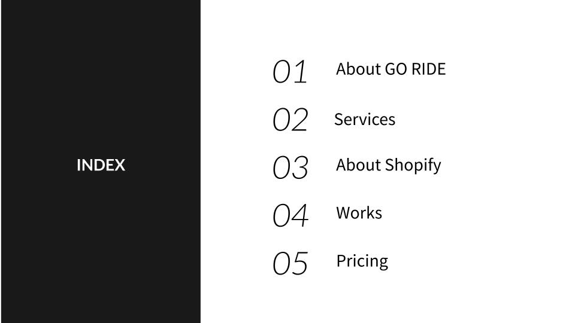Open the Pricing section
The image size is (575, 323).
[x=362, y=261]
